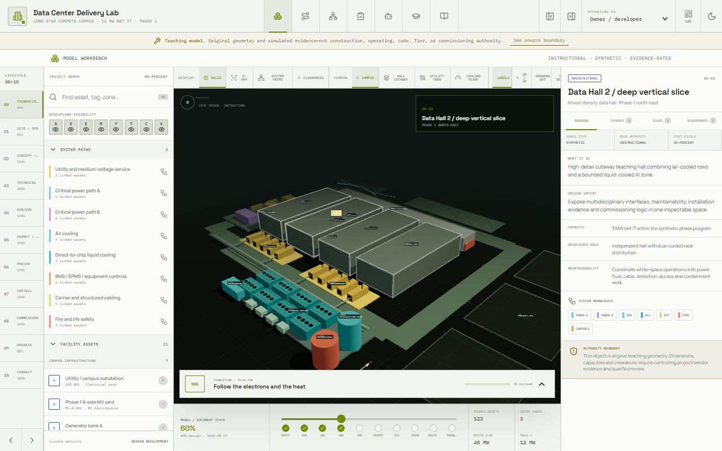Select the Solid display mode

[213, 78]
